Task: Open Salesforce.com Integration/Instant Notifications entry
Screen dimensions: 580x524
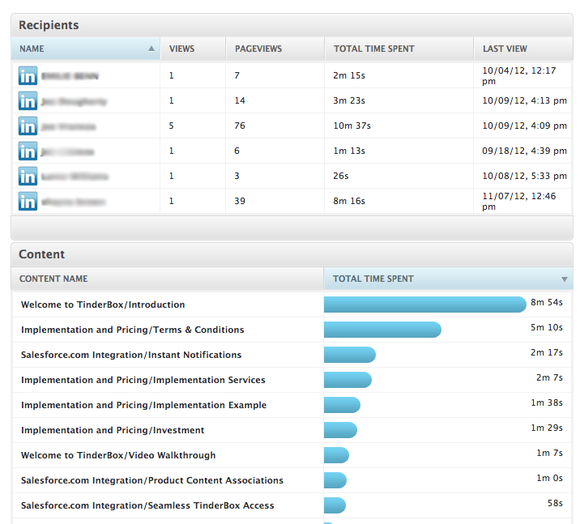Action: click(131, 355)
